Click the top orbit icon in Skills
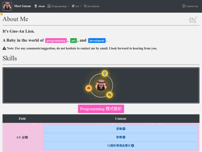Image resolution: width=202 pixels, height=152 pixels. pos(105,74)
